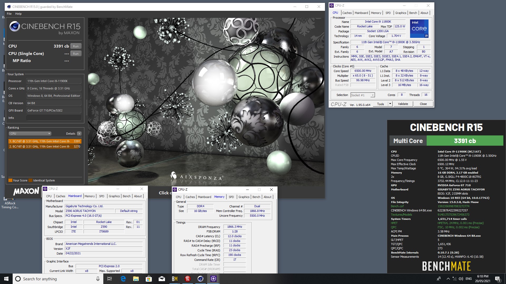Click the Bench.cof entry in BenchMate panel
Image resolution: width=506 pixels, height=284 pixels.
coord(397,206)
